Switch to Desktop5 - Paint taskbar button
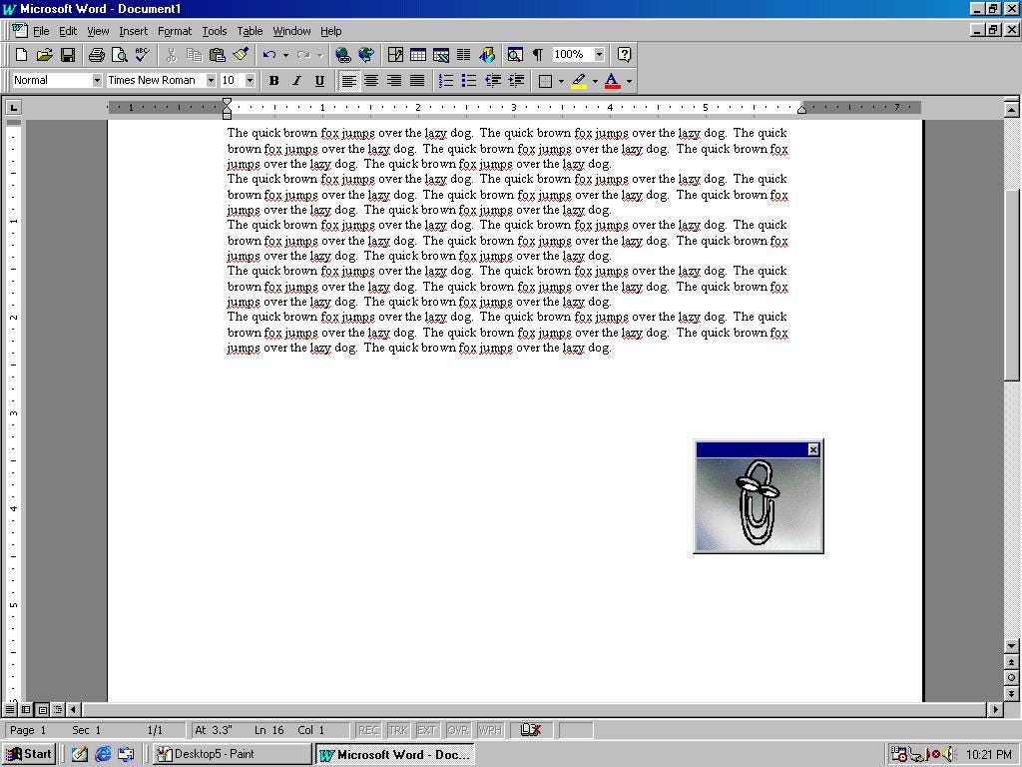This screenshot has width=1022, height=767. click(x=232, y=754)
